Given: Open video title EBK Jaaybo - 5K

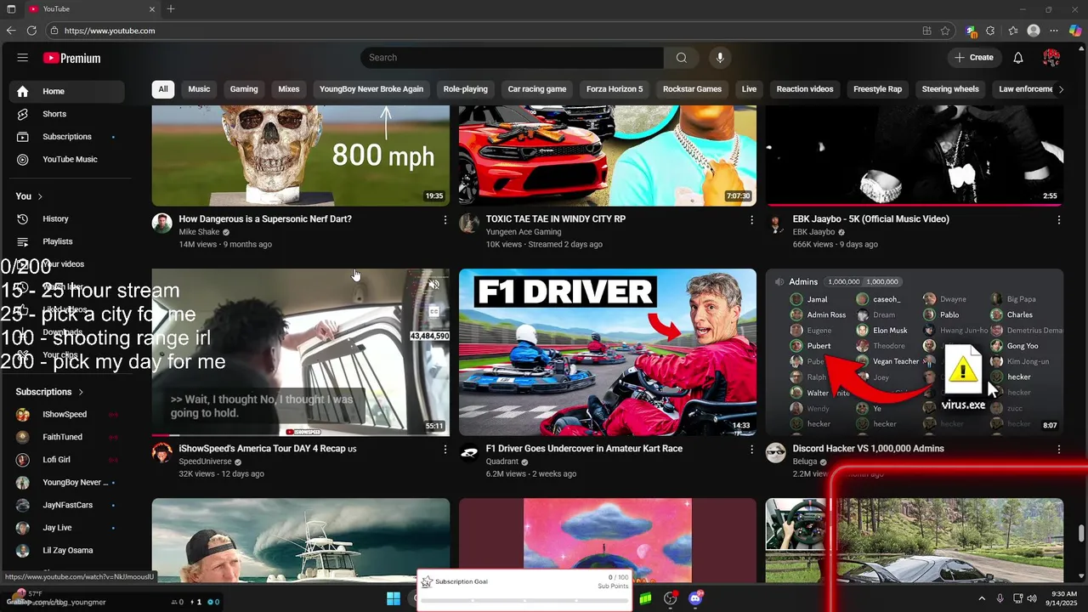Looking at the screenshot, I should tap(870, 219).
